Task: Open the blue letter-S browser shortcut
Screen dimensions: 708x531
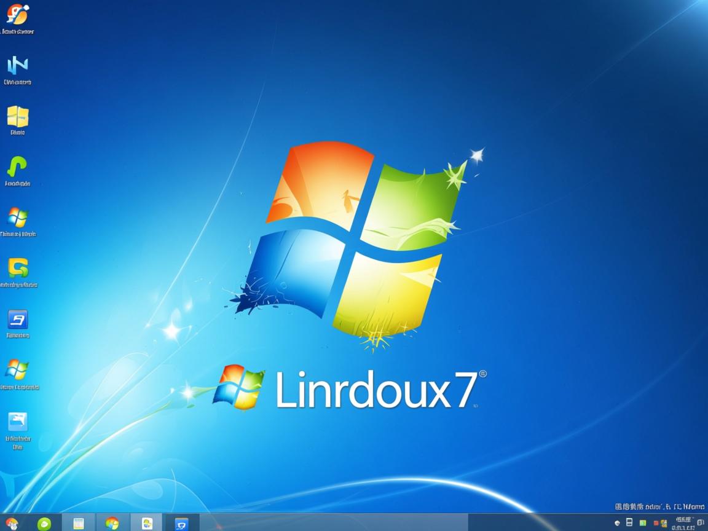Action: click(18, 320)
